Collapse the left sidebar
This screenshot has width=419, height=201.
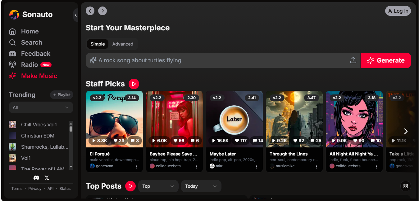click(76, 15)
